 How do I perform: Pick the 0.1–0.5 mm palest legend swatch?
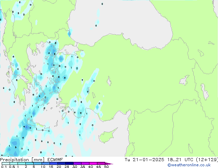(6, 164)
